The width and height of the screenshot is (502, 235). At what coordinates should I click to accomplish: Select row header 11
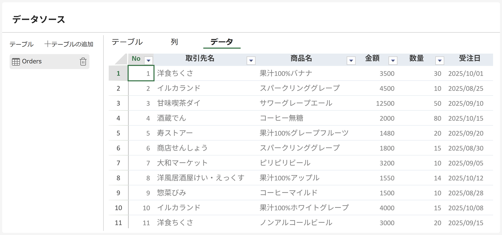coord(118,223)
